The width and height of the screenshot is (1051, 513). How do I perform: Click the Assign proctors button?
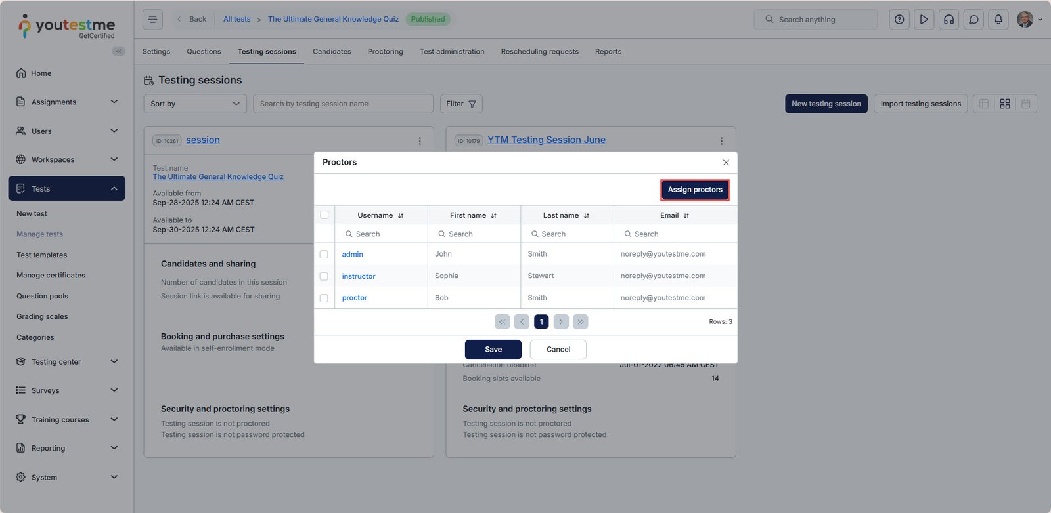tap(694, 190)
